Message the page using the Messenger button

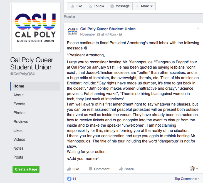coord(120,6)
